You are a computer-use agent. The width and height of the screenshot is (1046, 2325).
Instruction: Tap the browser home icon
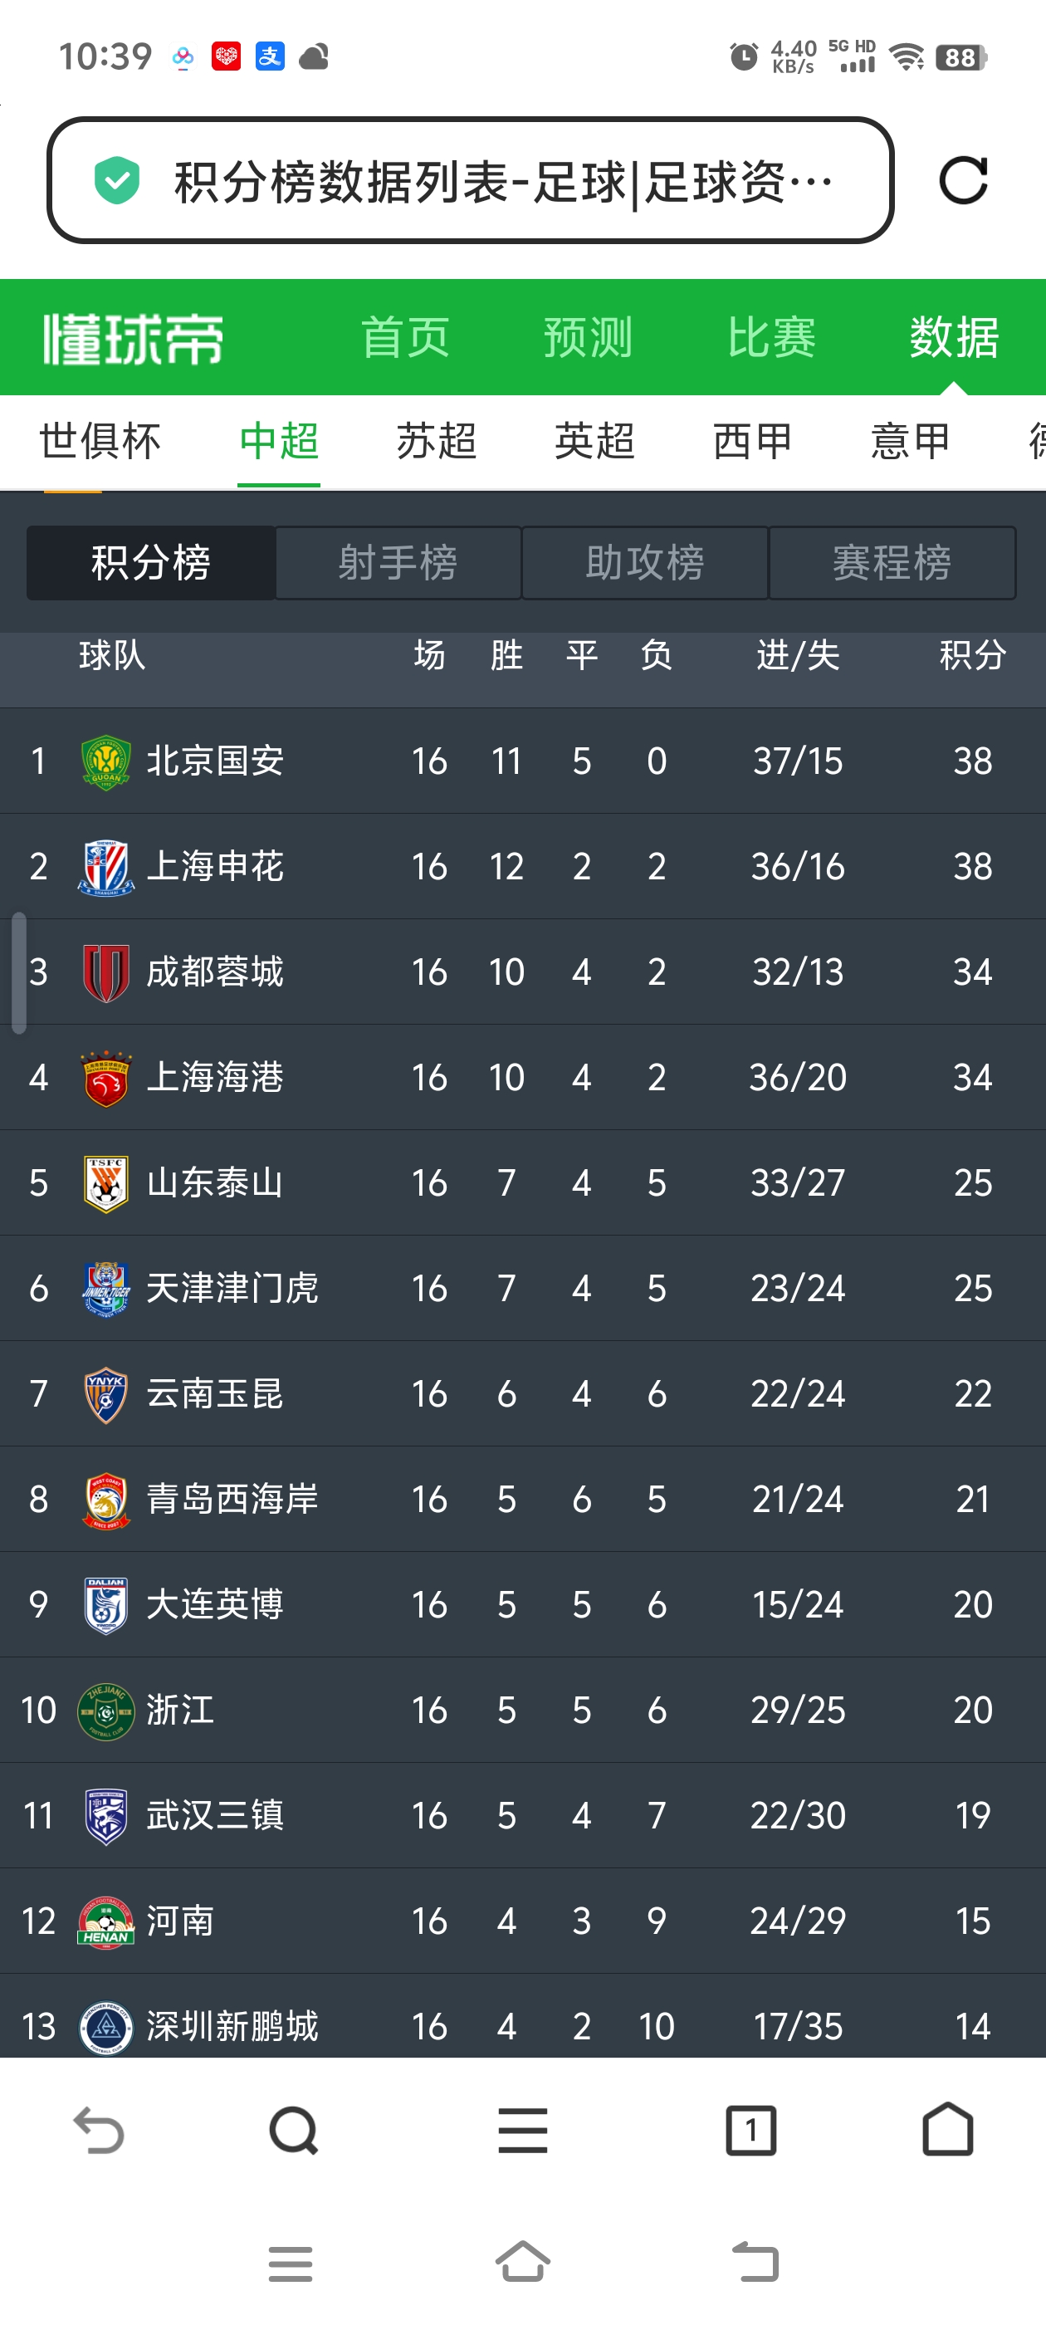tap(948, 2129)
